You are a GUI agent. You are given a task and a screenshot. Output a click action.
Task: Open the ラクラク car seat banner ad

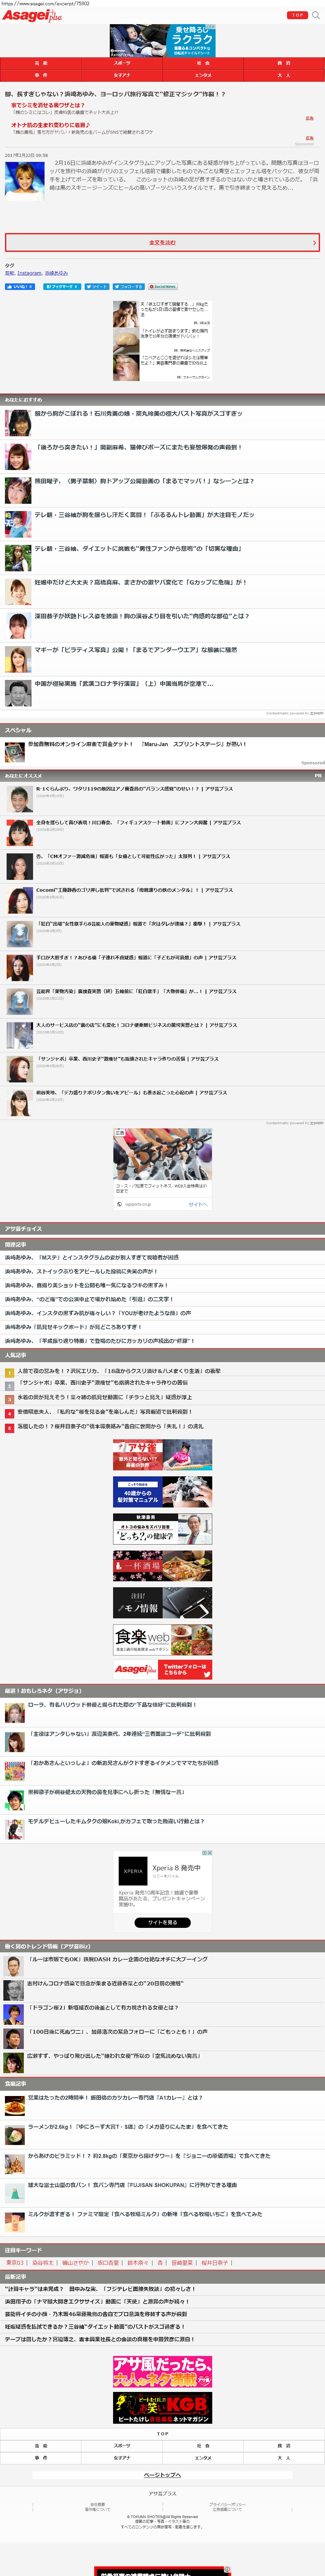click(162, 41)
